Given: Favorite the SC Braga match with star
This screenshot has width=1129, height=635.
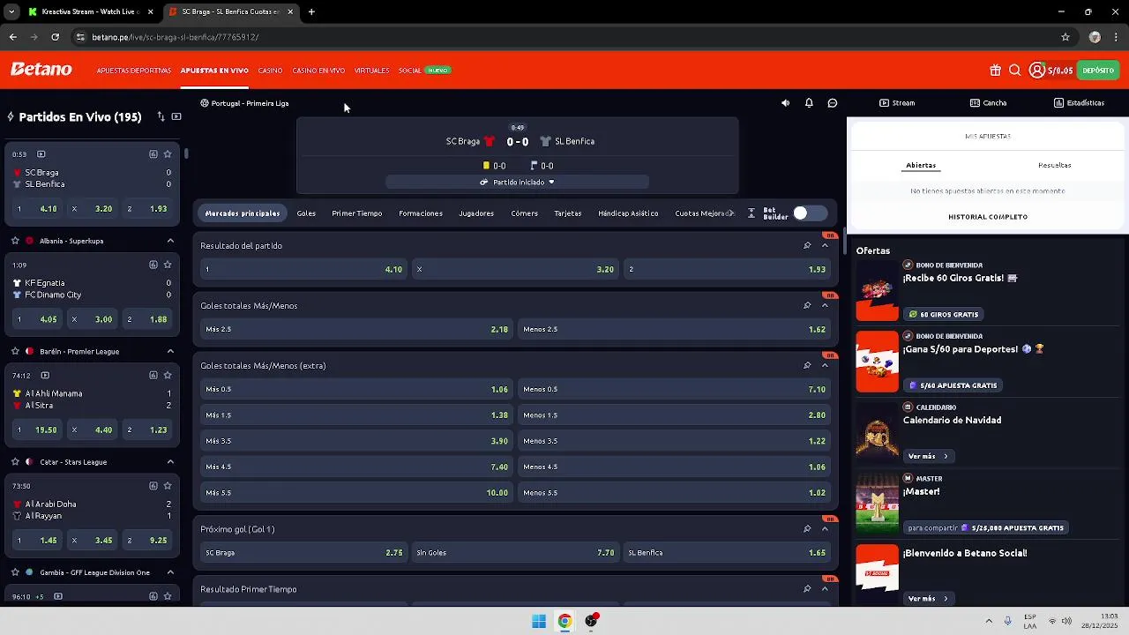Looking at the screenshot, I should (x=168, y=154).
